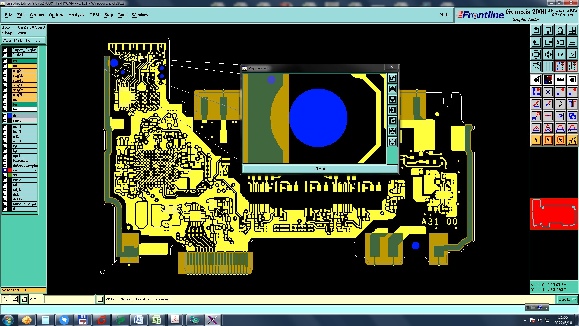Open the Job Matrix button
579x326 pixels.
point(24,40)
